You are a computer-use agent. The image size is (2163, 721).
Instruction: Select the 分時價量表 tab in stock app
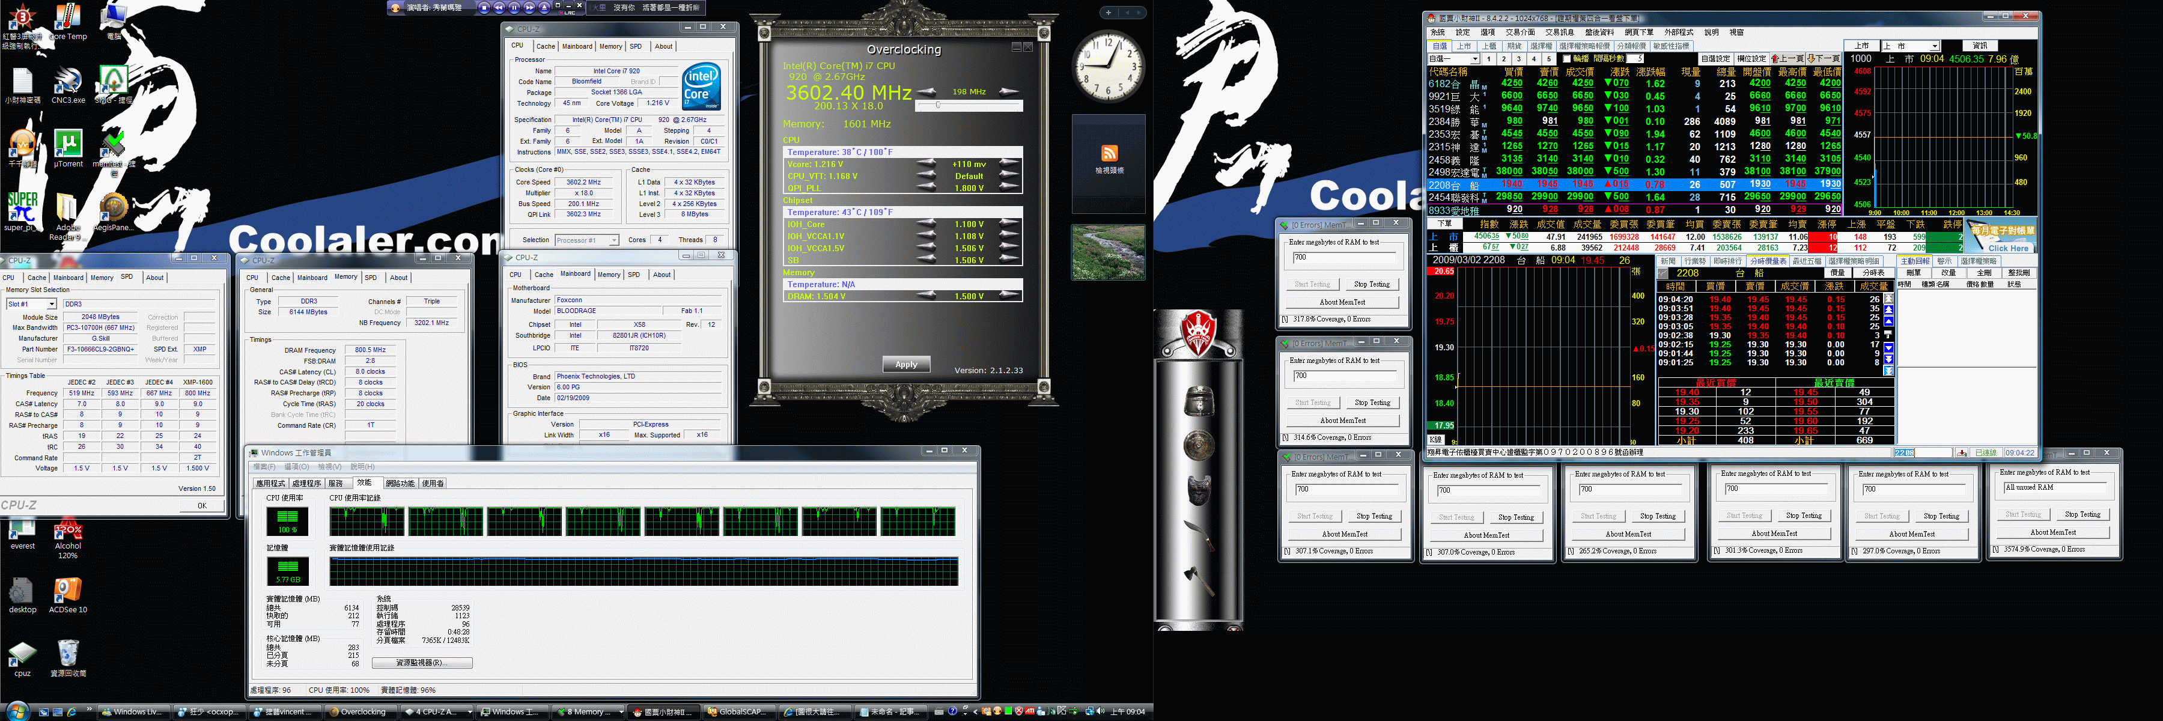point(1768,261)
